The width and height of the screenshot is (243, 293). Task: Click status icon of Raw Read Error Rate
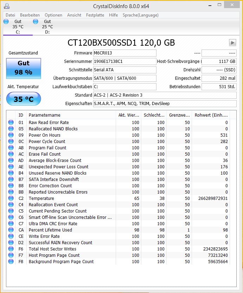tap(11, 122)
